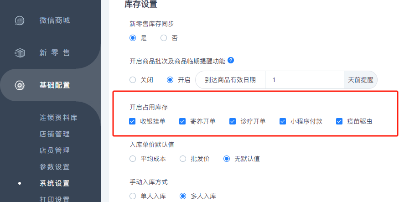Go to 店员管理 submenu item

click(55, 150)
